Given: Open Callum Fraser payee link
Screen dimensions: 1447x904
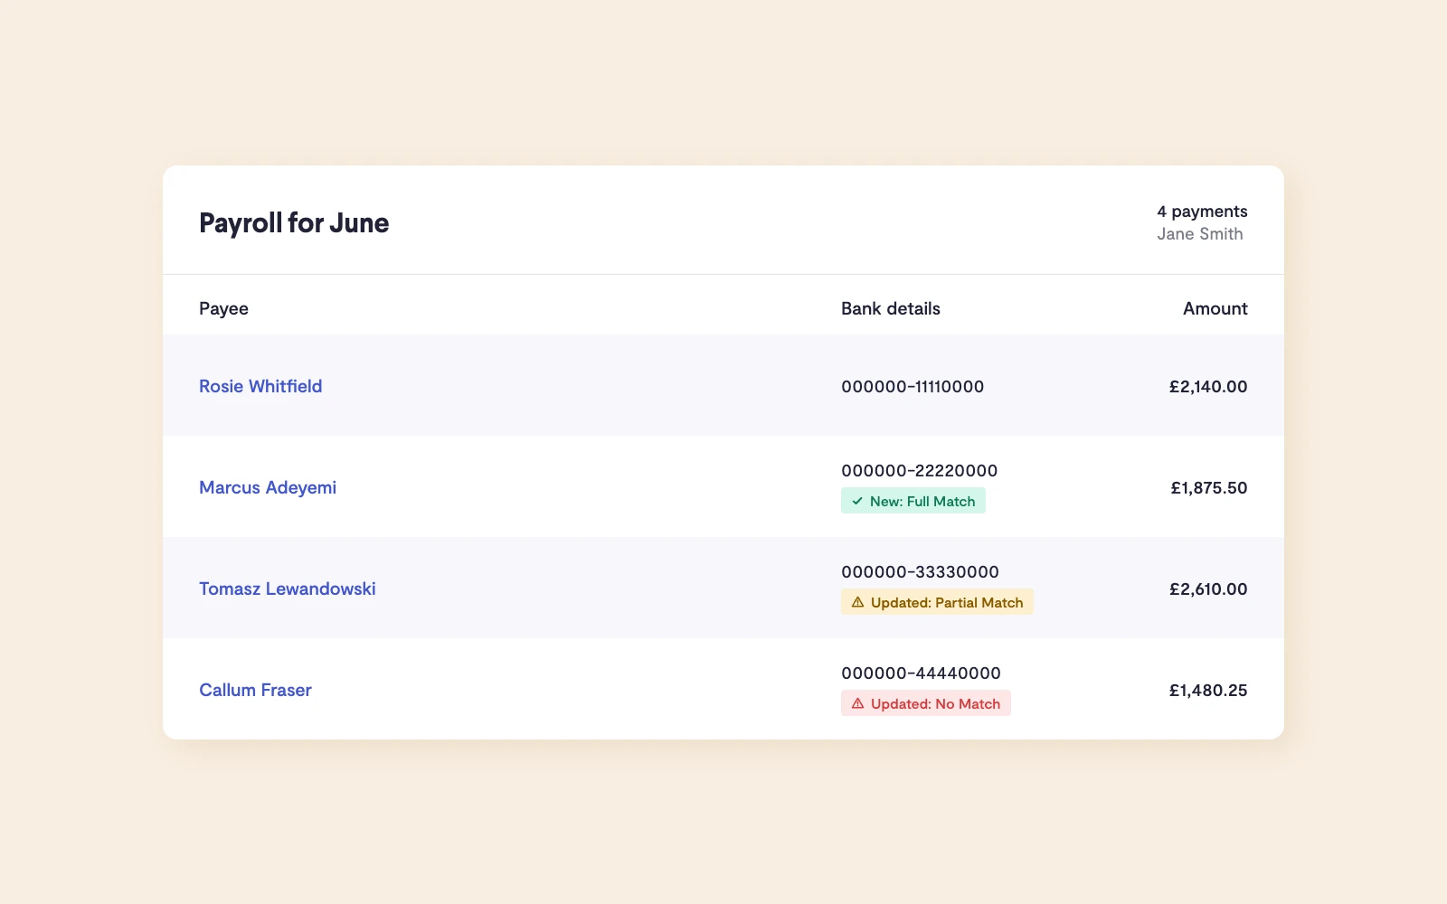Looking at the screenshot, I should 255,690.
